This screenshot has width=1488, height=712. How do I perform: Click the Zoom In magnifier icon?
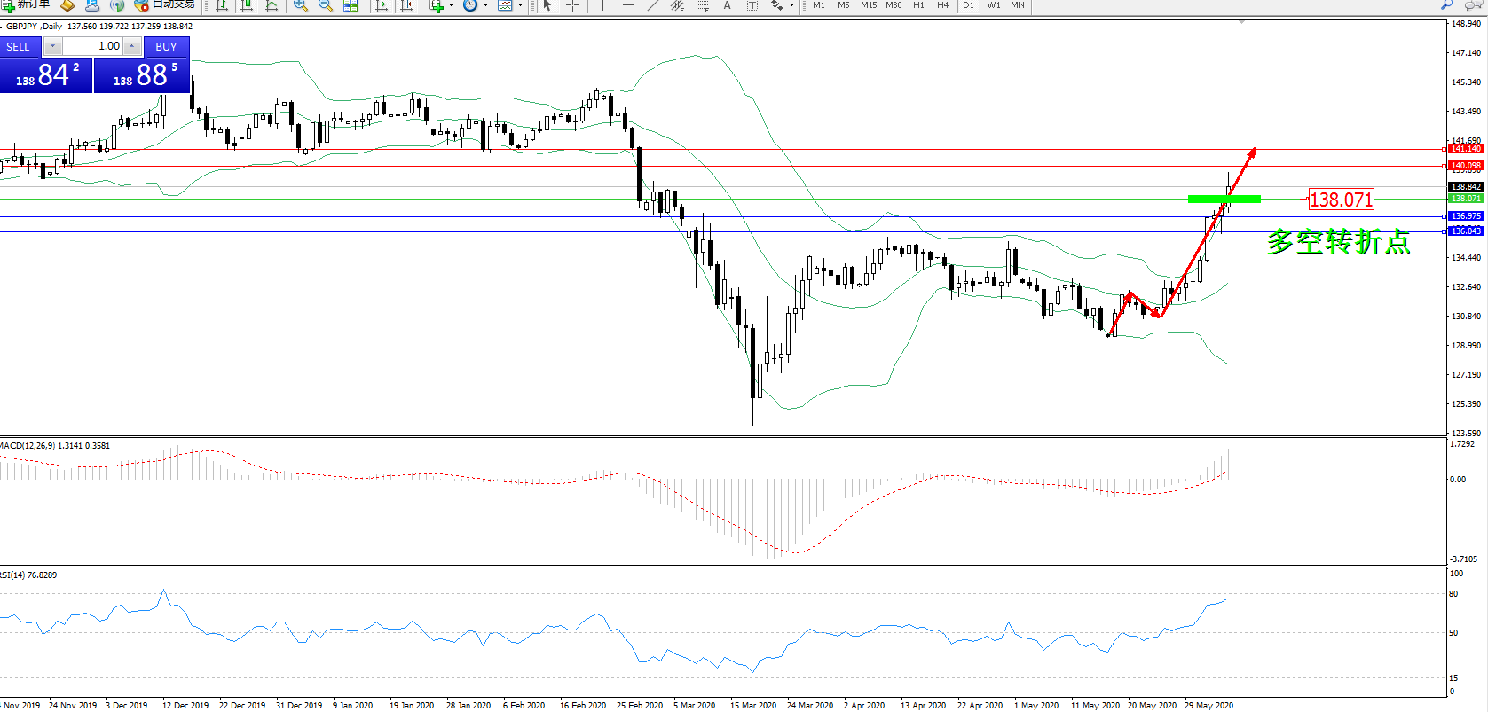(x=301, y=5)
